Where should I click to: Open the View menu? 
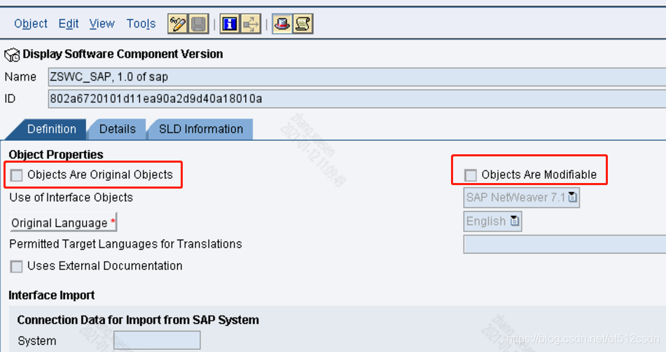pos(102,24)
